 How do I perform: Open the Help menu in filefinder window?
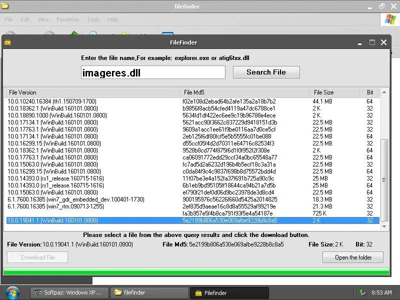[x=112, y=19]
